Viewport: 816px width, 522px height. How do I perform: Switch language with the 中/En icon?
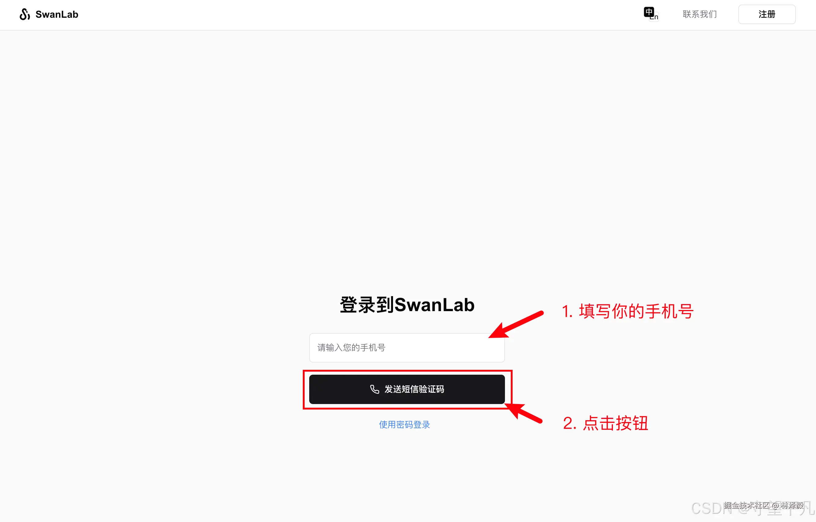651,14
